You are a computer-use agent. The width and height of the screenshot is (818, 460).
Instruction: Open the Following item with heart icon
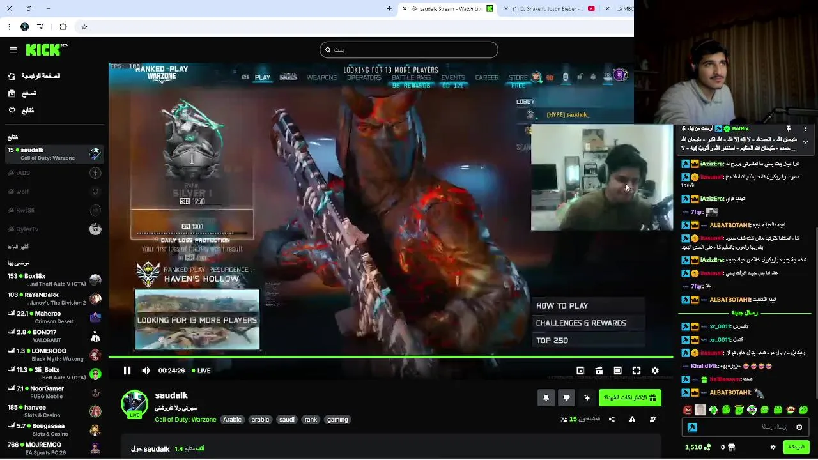[x=21, y=111]
